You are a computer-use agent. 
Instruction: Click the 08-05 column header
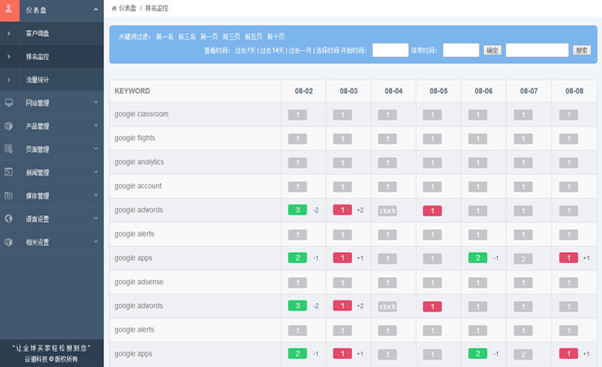coord(439,91)
